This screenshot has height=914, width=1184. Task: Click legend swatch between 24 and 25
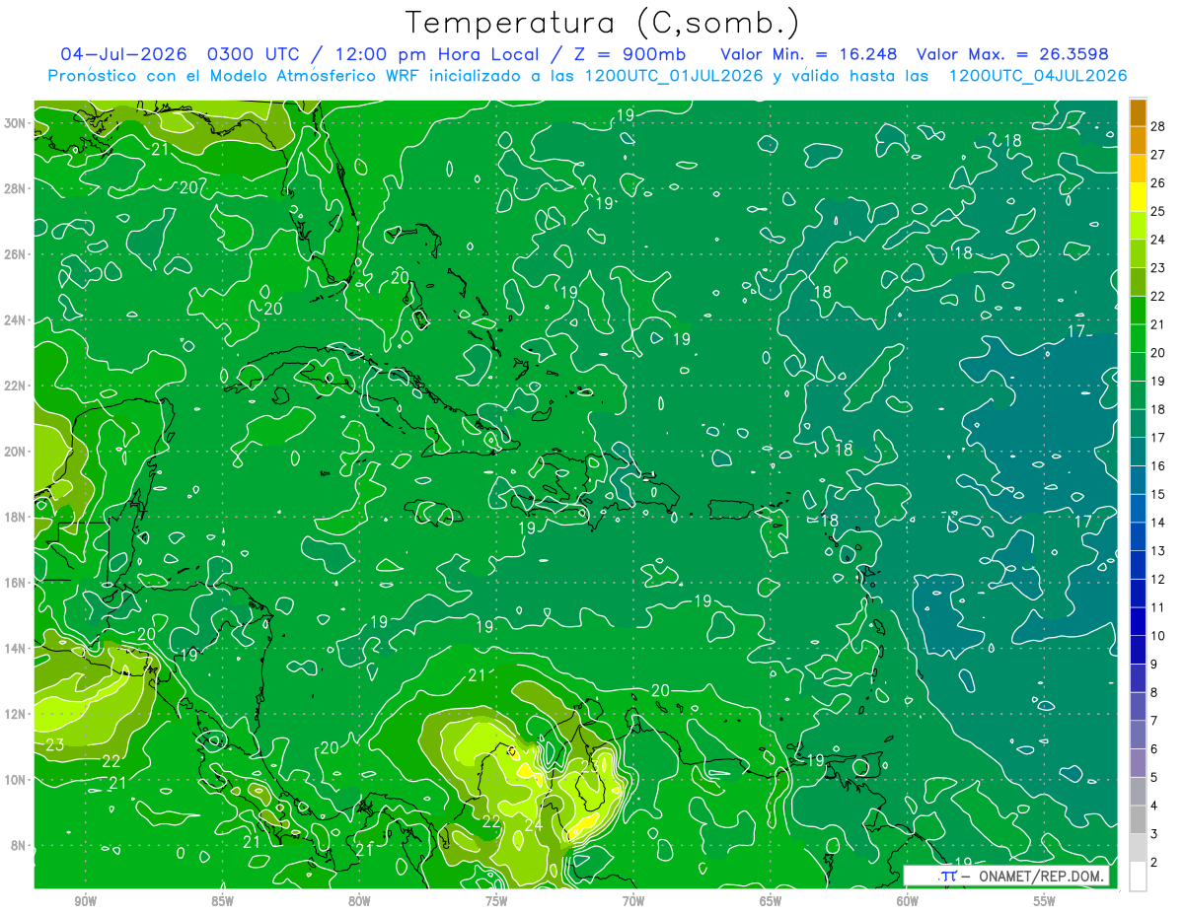pyautogui.click(x=1138, y=225)
